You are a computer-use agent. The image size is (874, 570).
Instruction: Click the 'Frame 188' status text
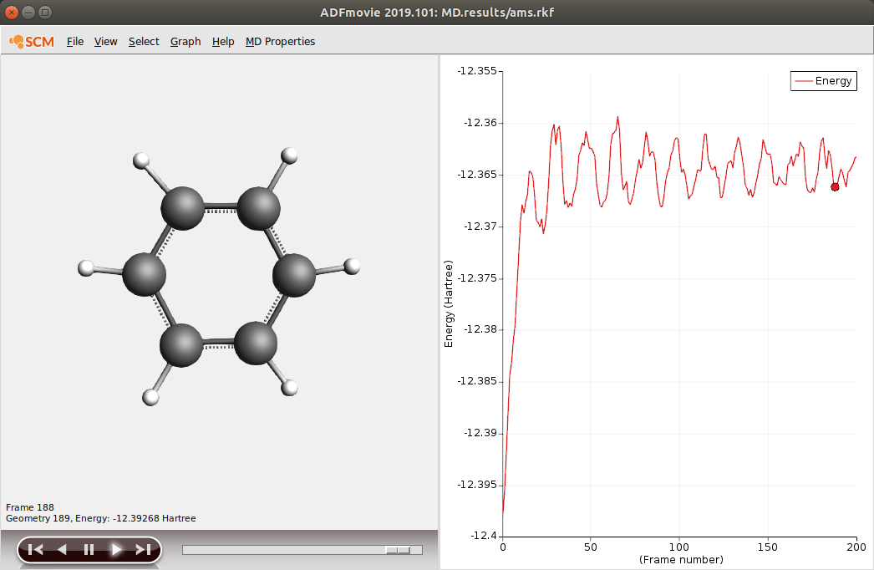(30, 507)
